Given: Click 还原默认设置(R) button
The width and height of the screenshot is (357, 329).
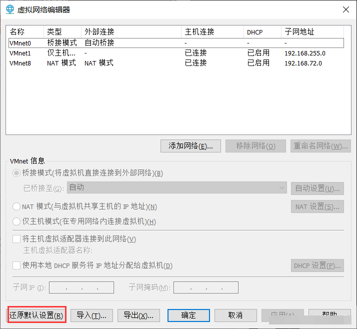Looking at the screenshot, I should [x=37, y=315].
